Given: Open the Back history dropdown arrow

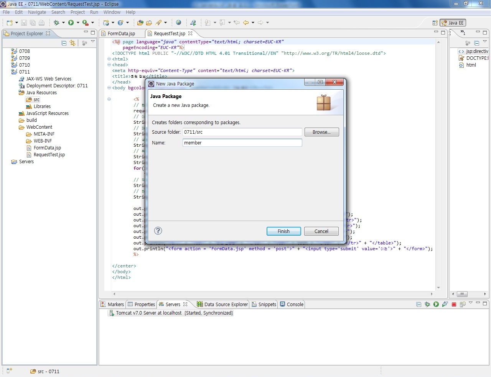Looking at the screenshot, I should pos(253,23).
